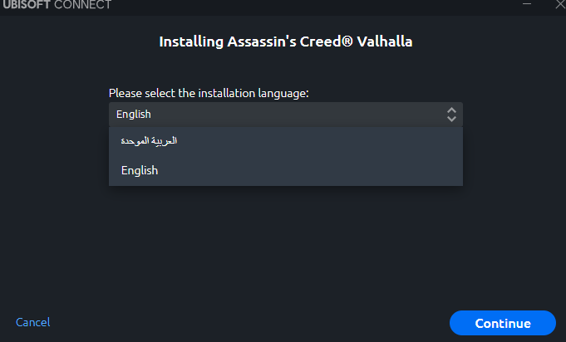The width and height of the screenshot is (566, 342).
Task: Click the CONNECT word in title bar
Action: pyautogui.click(x=81, y=5)
